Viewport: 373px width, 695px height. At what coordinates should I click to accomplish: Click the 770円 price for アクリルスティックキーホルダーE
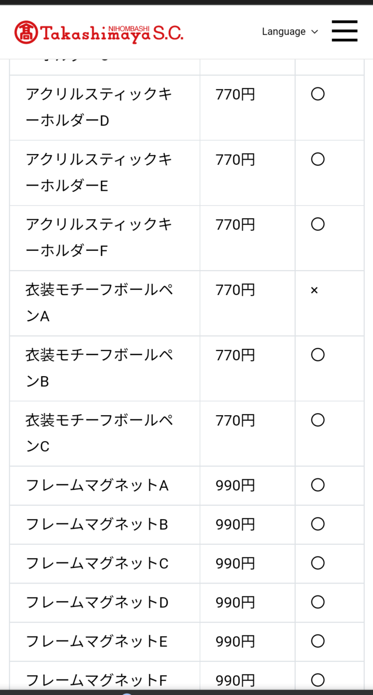click(235, 160)
